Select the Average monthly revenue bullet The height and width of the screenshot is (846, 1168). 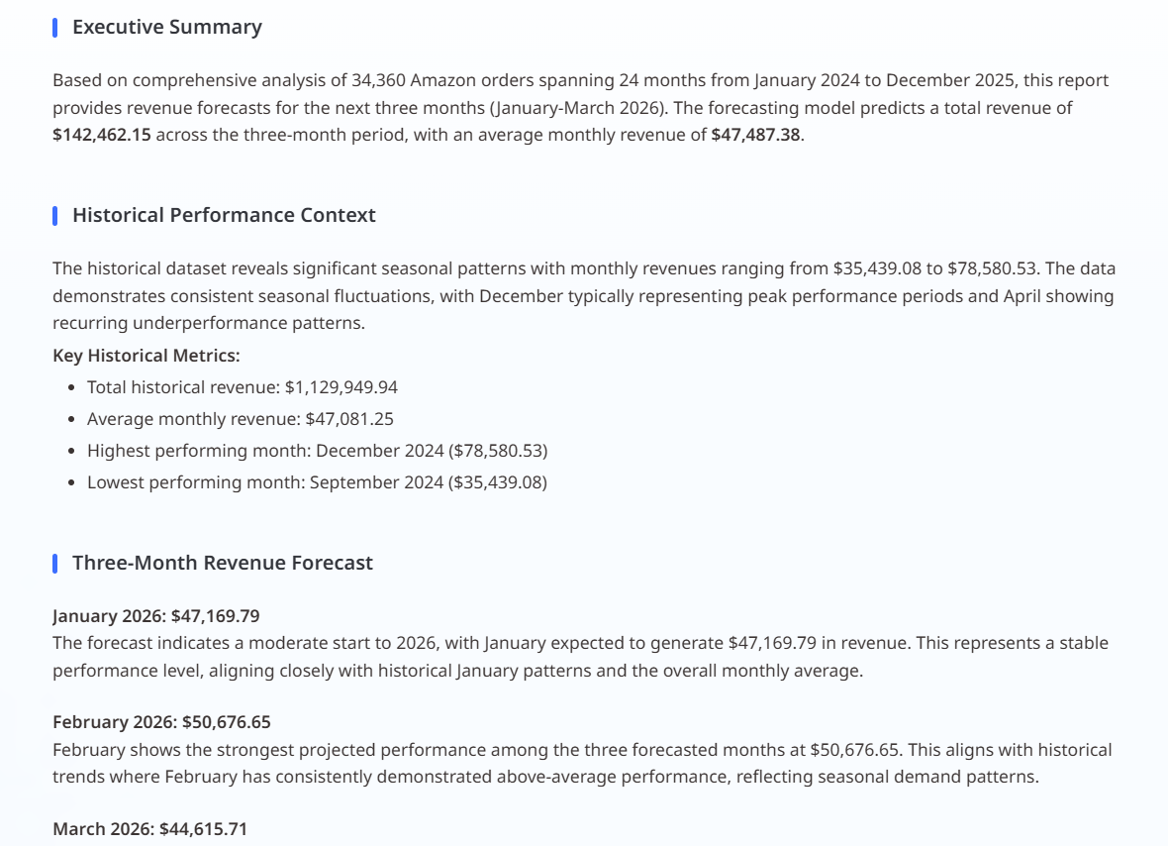tap(241, 419)
